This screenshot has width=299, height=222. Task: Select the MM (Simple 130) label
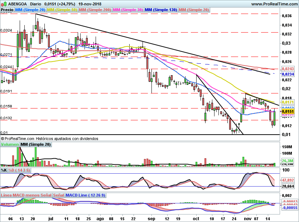(x=161, y=10)
